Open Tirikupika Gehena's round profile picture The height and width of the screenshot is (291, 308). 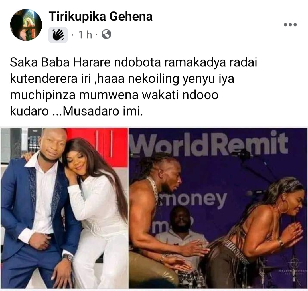pyautogui.click(x=26, y=25)
